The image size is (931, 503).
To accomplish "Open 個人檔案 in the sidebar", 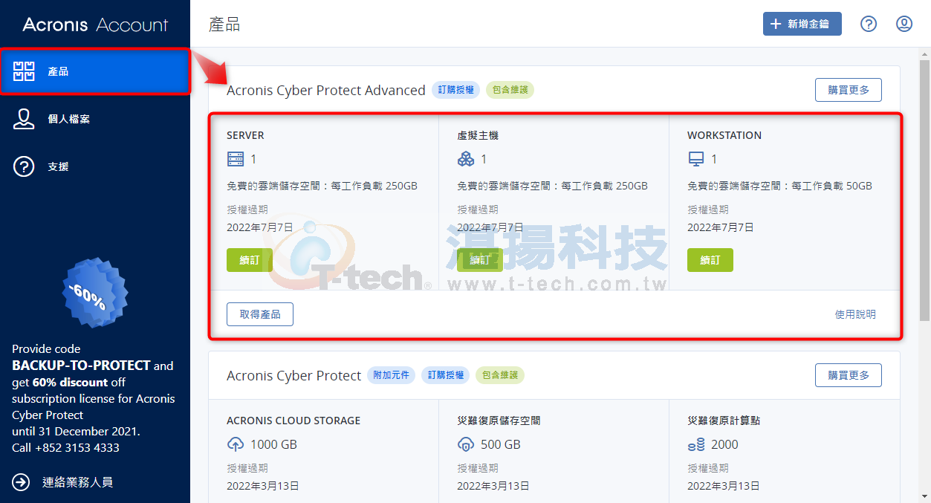I will 95,119.
